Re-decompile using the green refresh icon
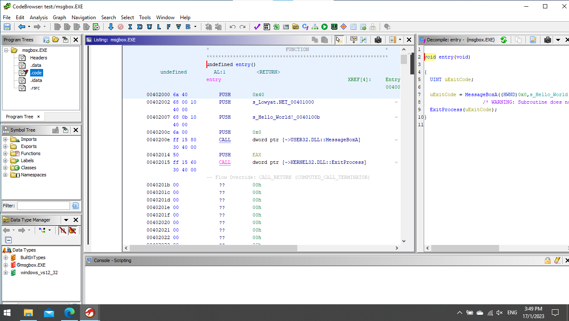Viewport: 569px width, 321px height. point(504,40)
